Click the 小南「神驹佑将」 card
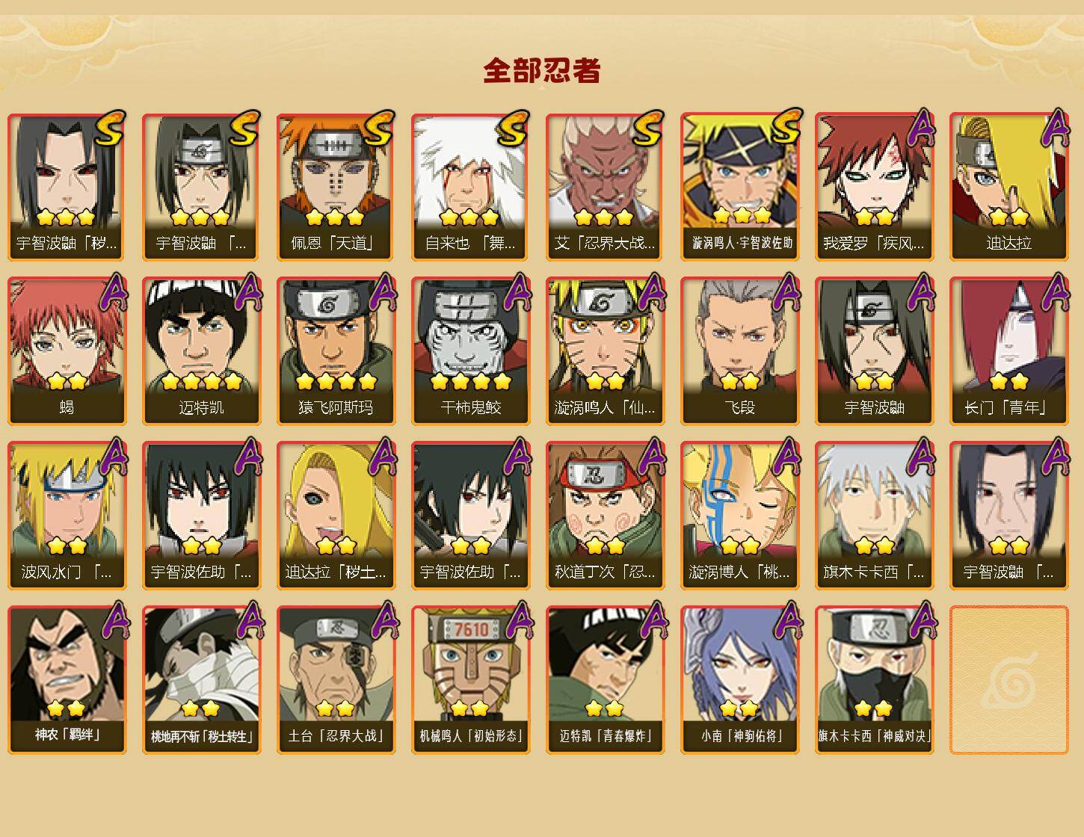 (x=739, y=680)
